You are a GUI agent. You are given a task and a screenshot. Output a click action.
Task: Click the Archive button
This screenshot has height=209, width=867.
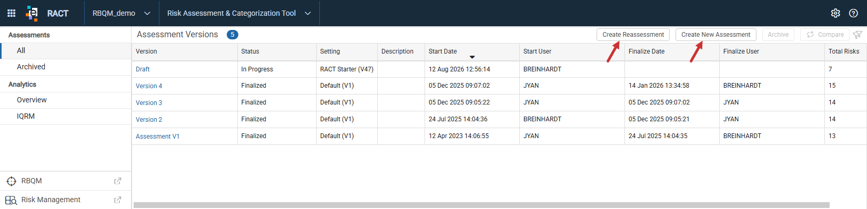coord(778,35)
